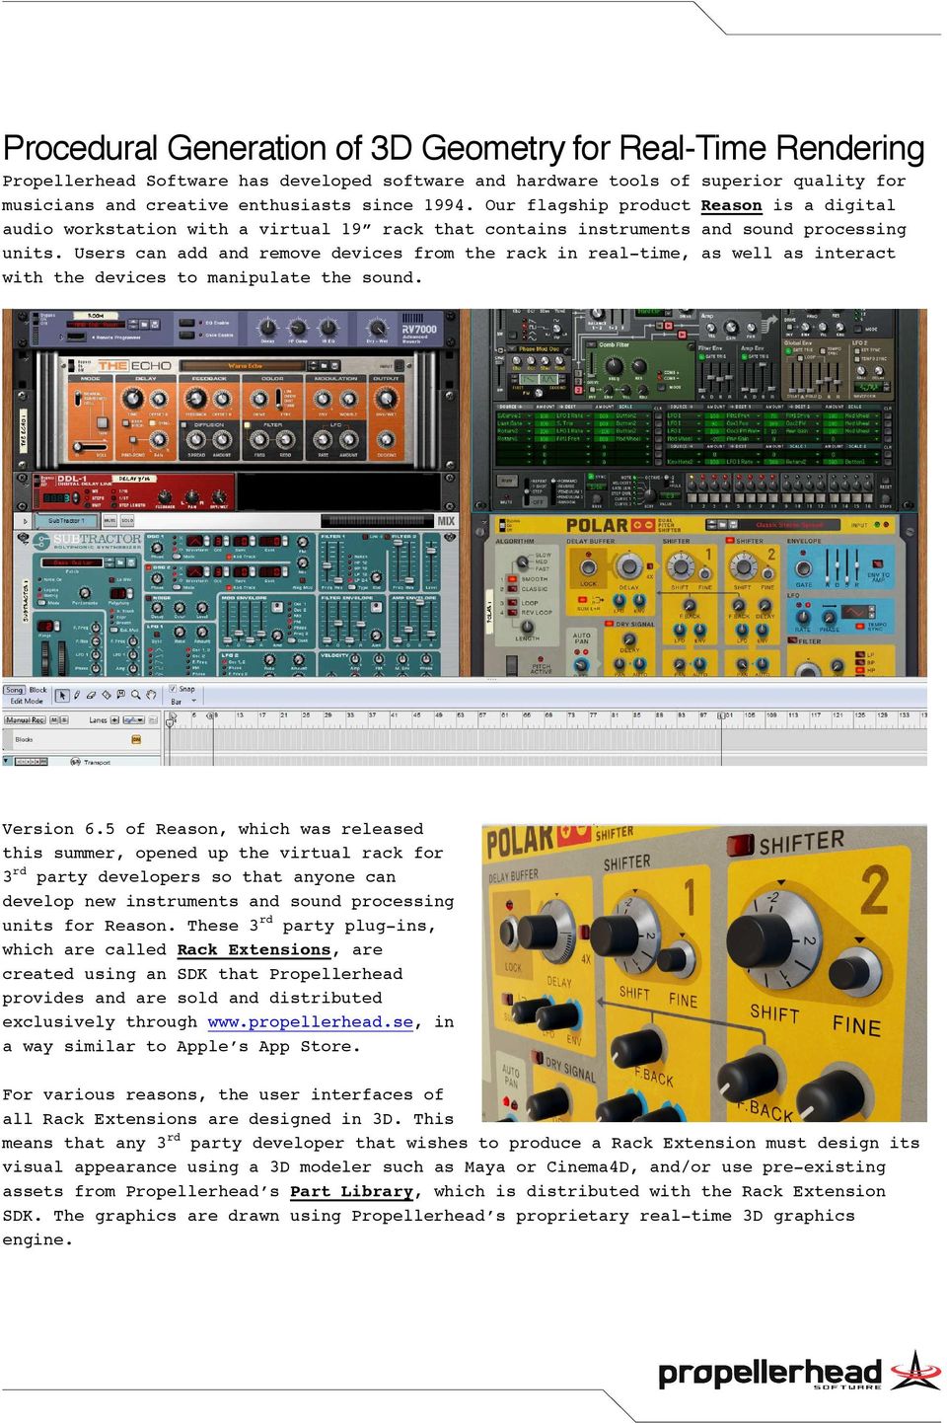Step The Echo patch with up/down arrows
This screenshot has height=1423, width=947.
tap(312, 366)
